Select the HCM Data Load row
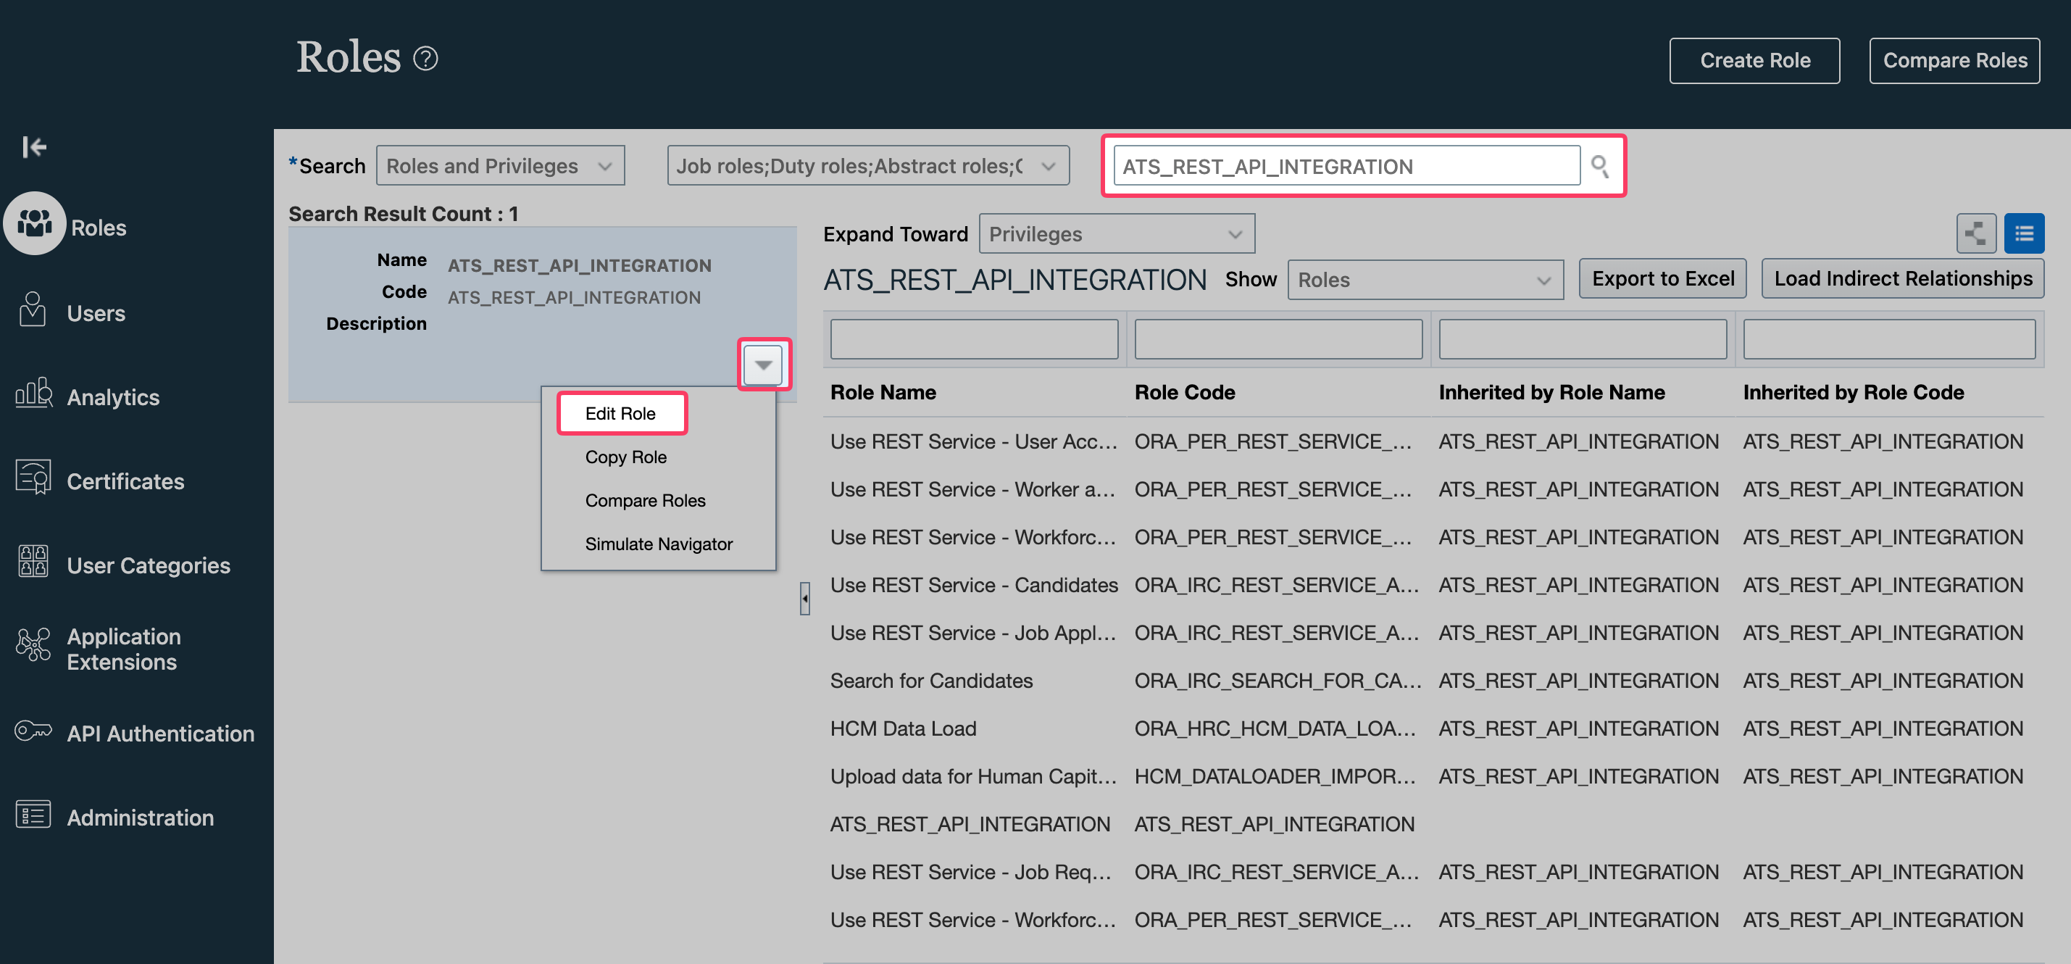The image size is (2071, 964). (x=903, y=728)
